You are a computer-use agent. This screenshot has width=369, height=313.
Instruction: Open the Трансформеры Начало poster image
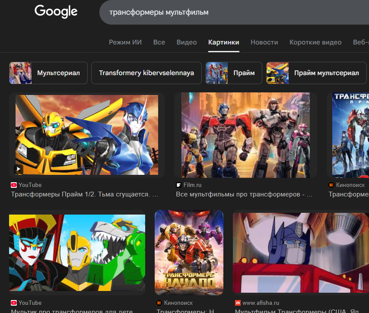pyautogui.click(x=189, y=253)
